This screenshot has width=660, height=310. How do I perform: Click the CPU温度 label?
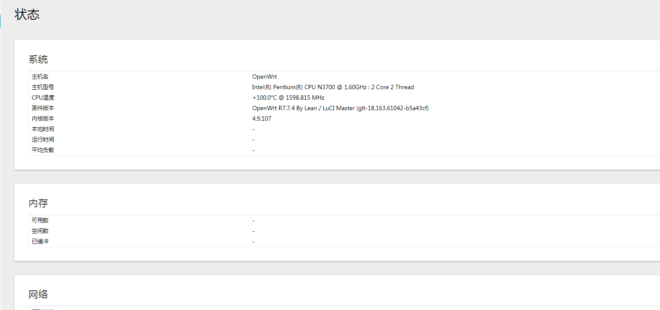coord(43,98)
